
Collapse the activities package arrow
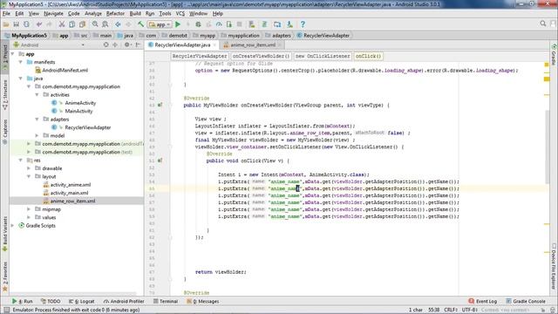coord(37,95)
